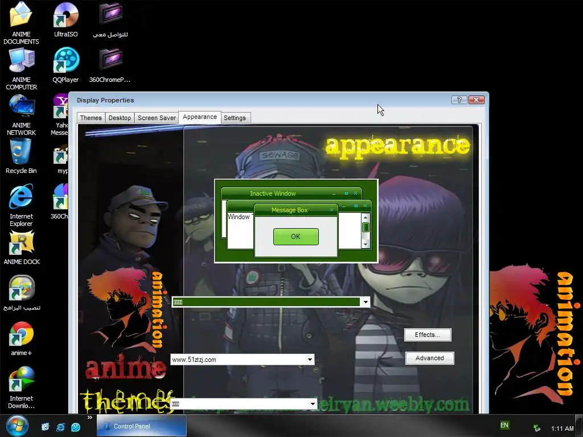The image size is (583, 437).
Task: Click the 1:11 AM clock in the tray
Action: click(562, 428)
